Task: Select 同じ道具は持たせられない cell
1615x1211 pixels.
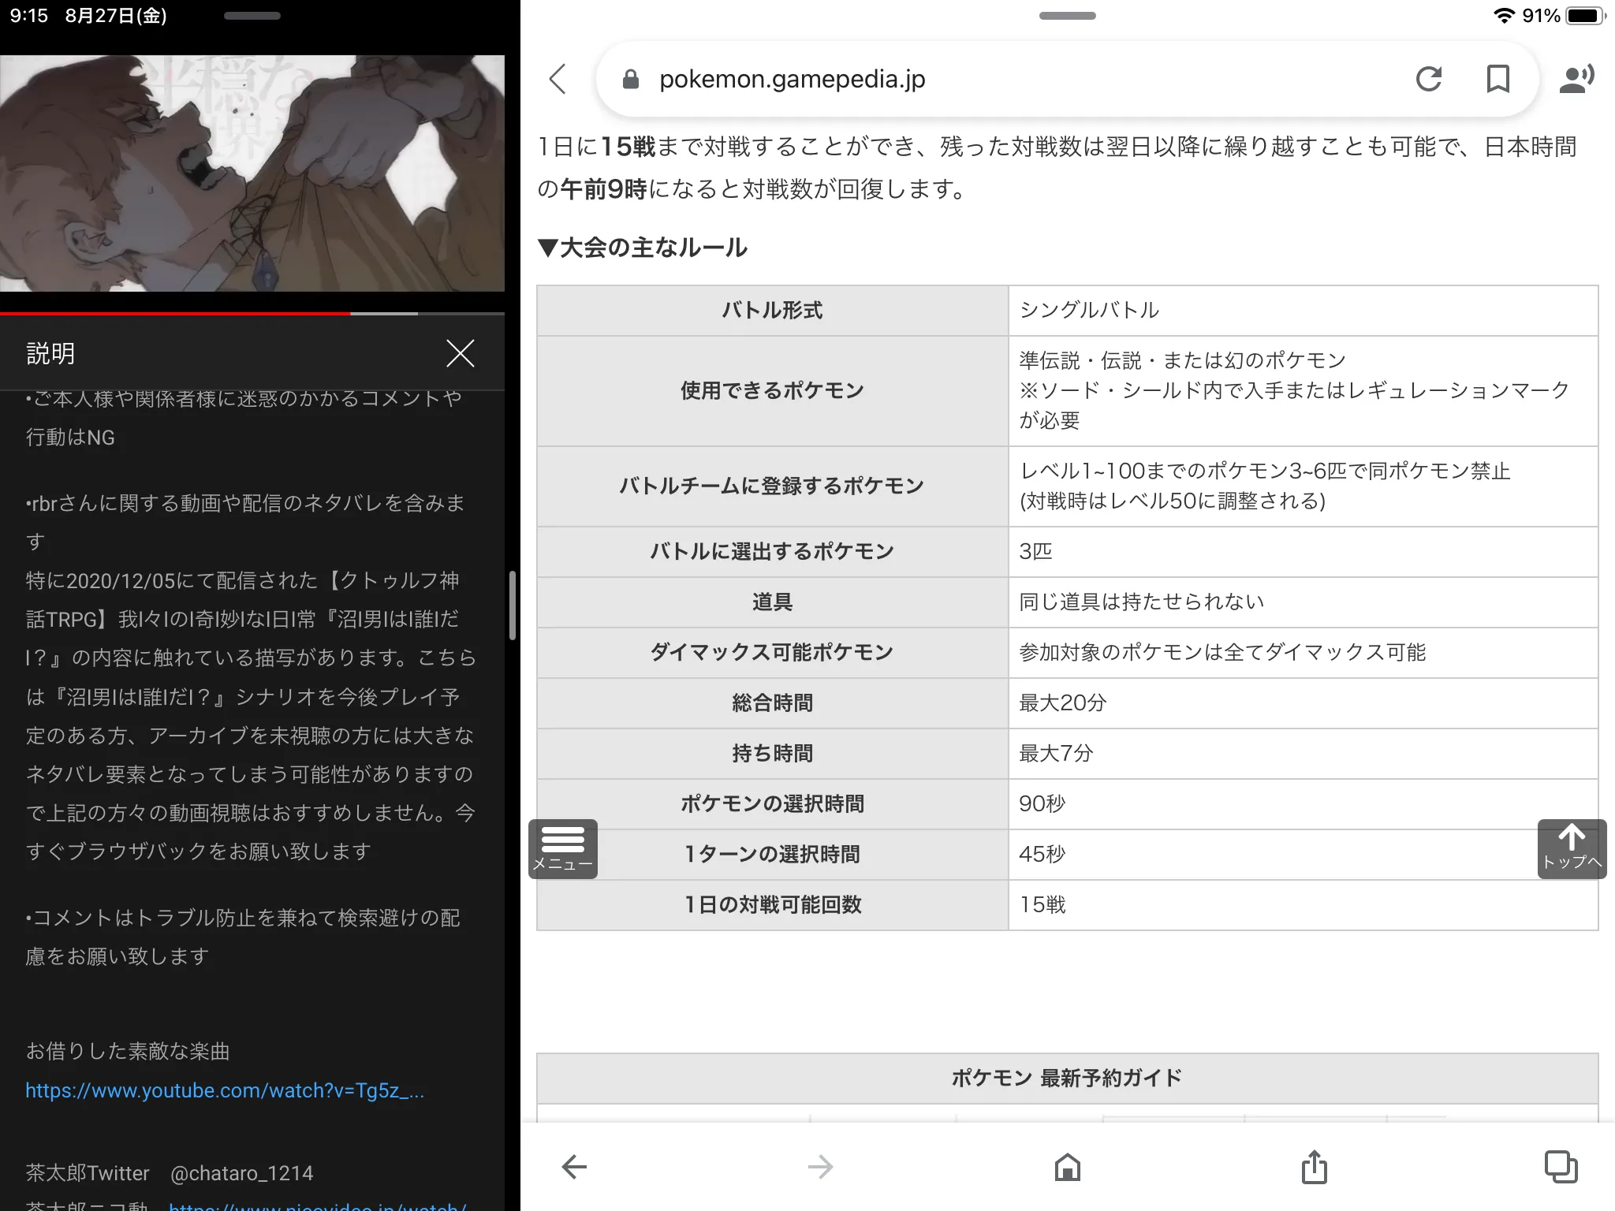Action: [x=1304, y=602]
